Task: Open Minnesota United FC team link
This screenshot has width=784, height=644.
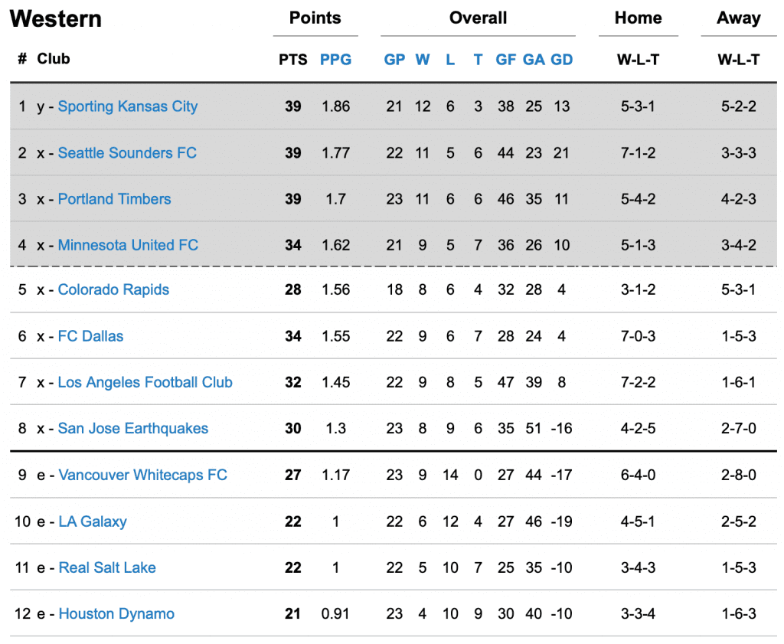Action: [x=128, y=245]
